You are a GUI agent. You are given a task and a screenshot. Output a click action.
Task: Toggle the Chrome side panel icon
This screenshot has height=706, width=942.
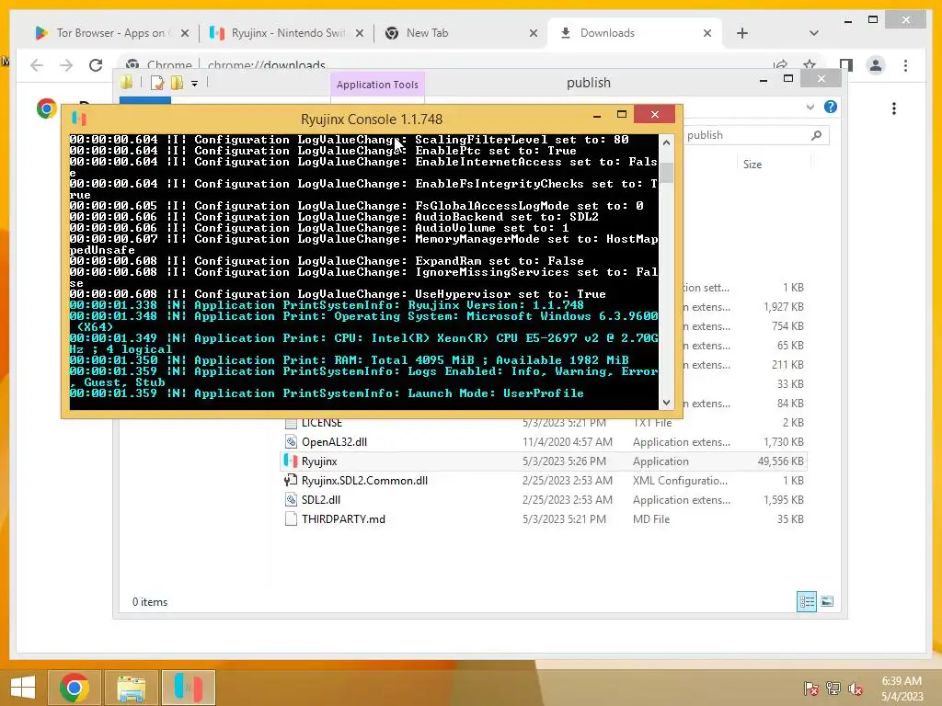click(x=846, y=65)
